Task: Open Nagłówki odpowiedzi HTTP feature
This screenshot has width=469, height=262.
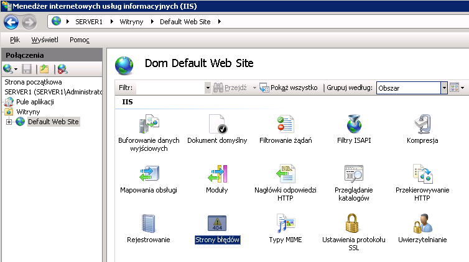Action: pyautogui.click(x=286, y=183)
